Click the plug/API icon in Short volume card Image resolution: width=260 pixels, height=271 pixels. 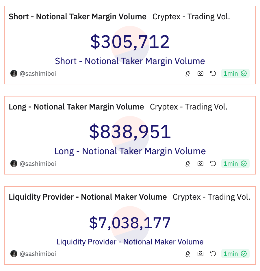188,73
